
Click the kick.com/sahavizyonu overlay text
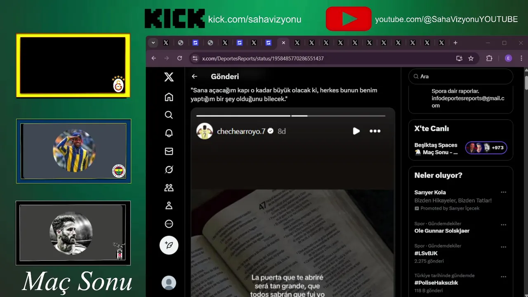click(x=255, y=19)
